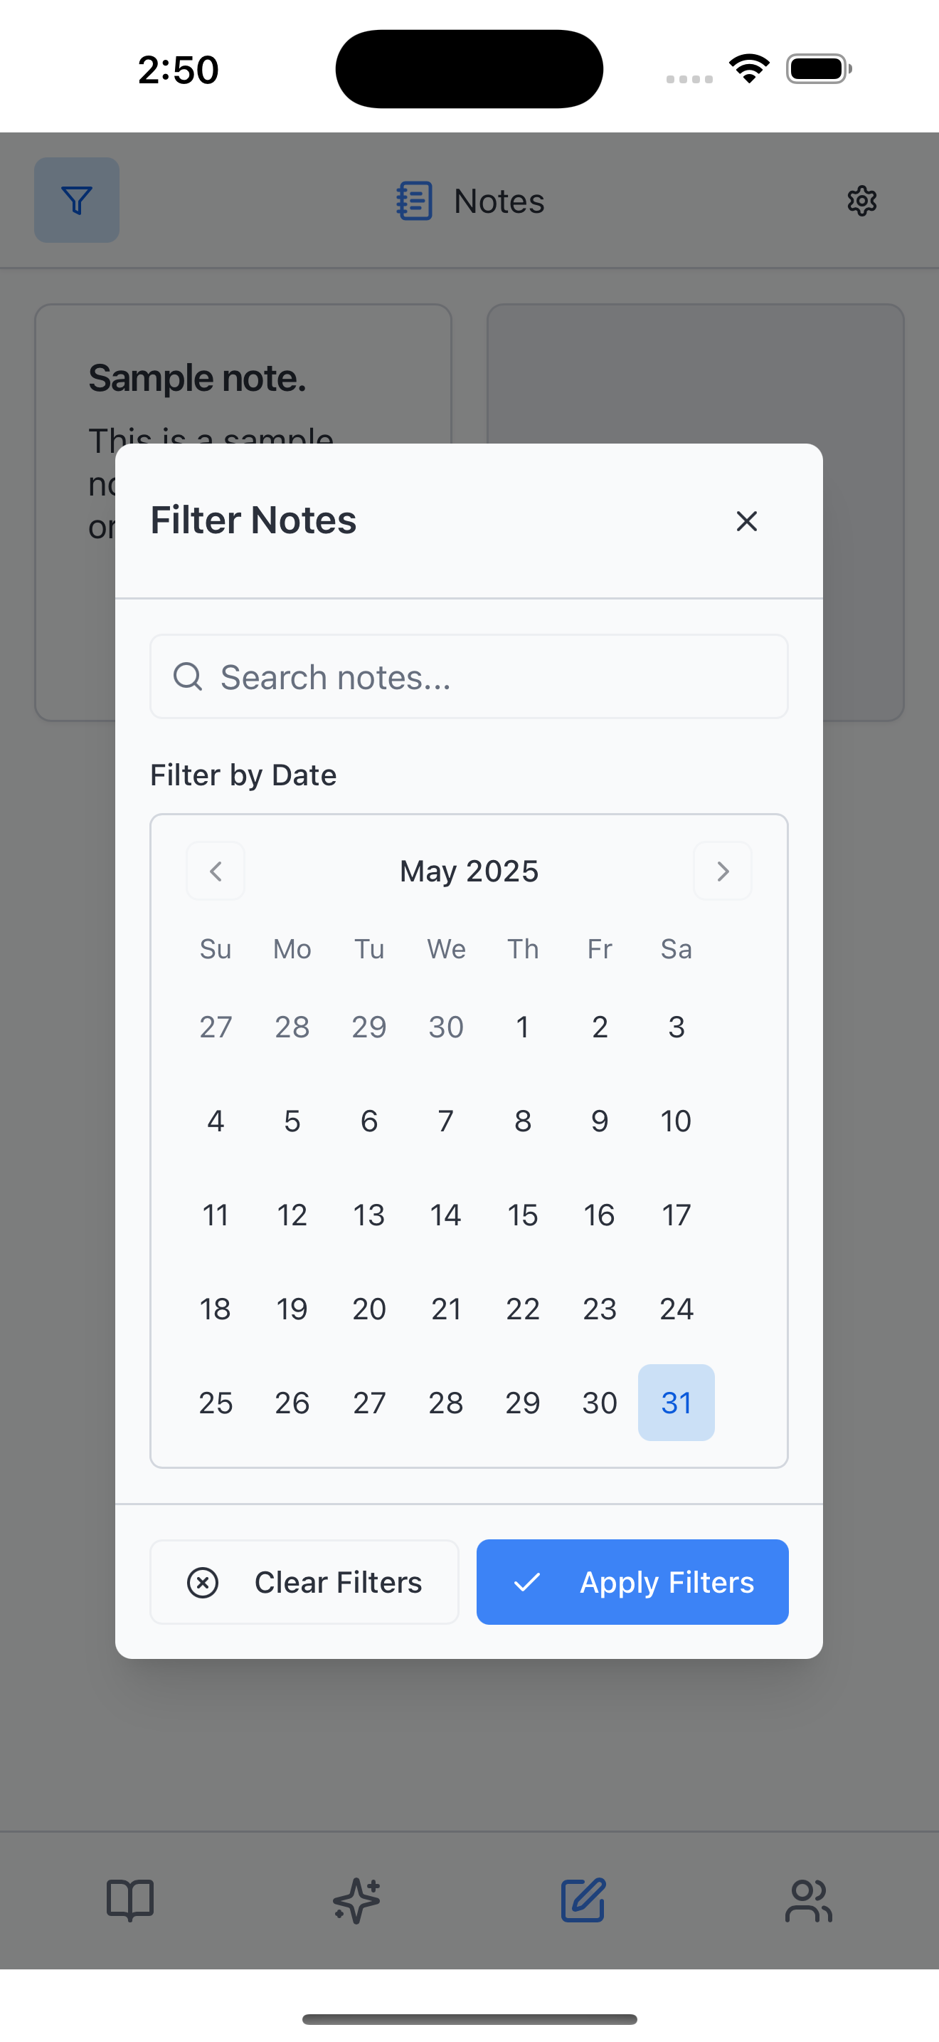Tap the Notes title in header
The width and height of the screenshot is (939, 2042).
click(x=498, y=201)
